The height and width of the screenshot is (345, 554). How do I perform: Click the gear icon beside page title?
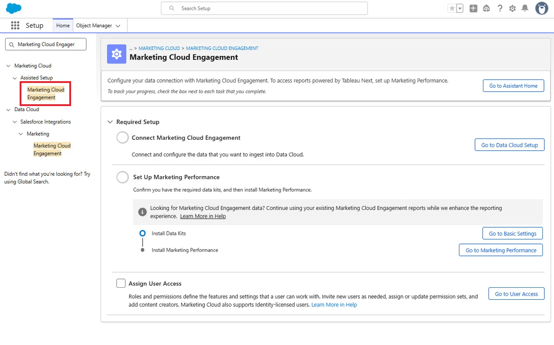pyautogui.click(x=117, y=54)
